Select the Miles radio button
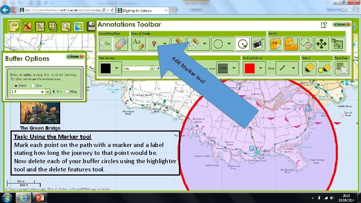This screenshot has height=203, width=361. pos(67,91)
